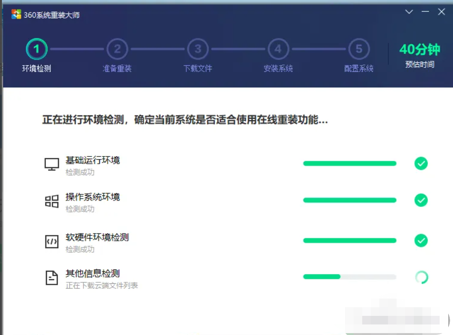This screenshot has height=335, width=453.
Task: Click the 准备重装 step label
Action: [x=117, y=68]
